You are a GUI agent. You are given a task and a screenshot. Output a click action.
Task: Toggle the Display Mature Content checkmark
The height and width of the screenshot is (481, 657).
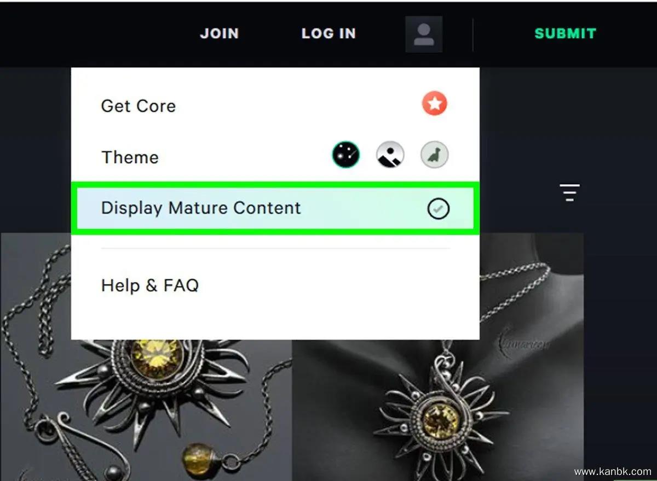[438, 208]
